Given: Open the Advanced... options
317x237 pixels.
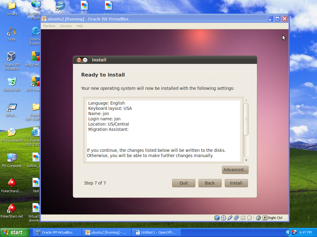Looking at the screenshot, I should [235, 170].
